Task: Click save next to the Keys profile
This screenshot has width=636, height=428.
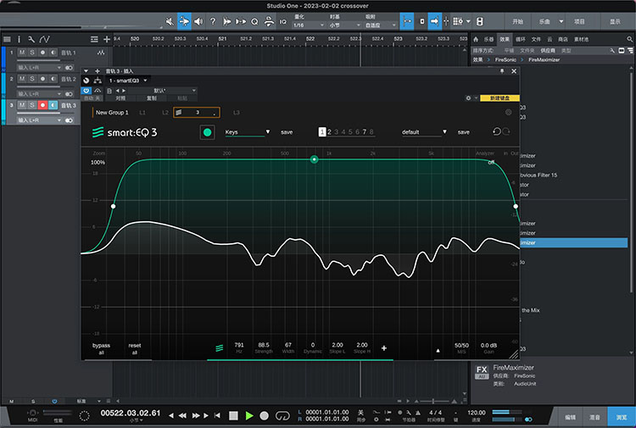Action: tap(287, 132)
